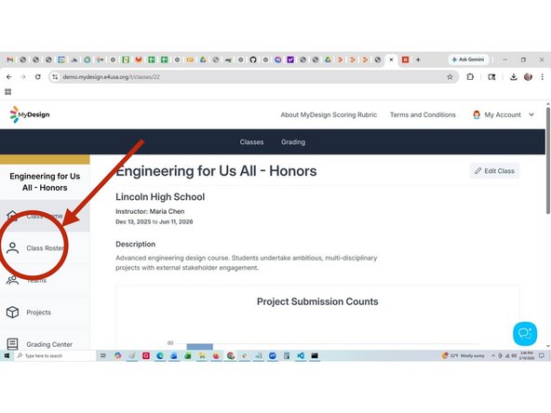Open the Class Roster sidebar item
551x413 pixels.
pos(45,248)
